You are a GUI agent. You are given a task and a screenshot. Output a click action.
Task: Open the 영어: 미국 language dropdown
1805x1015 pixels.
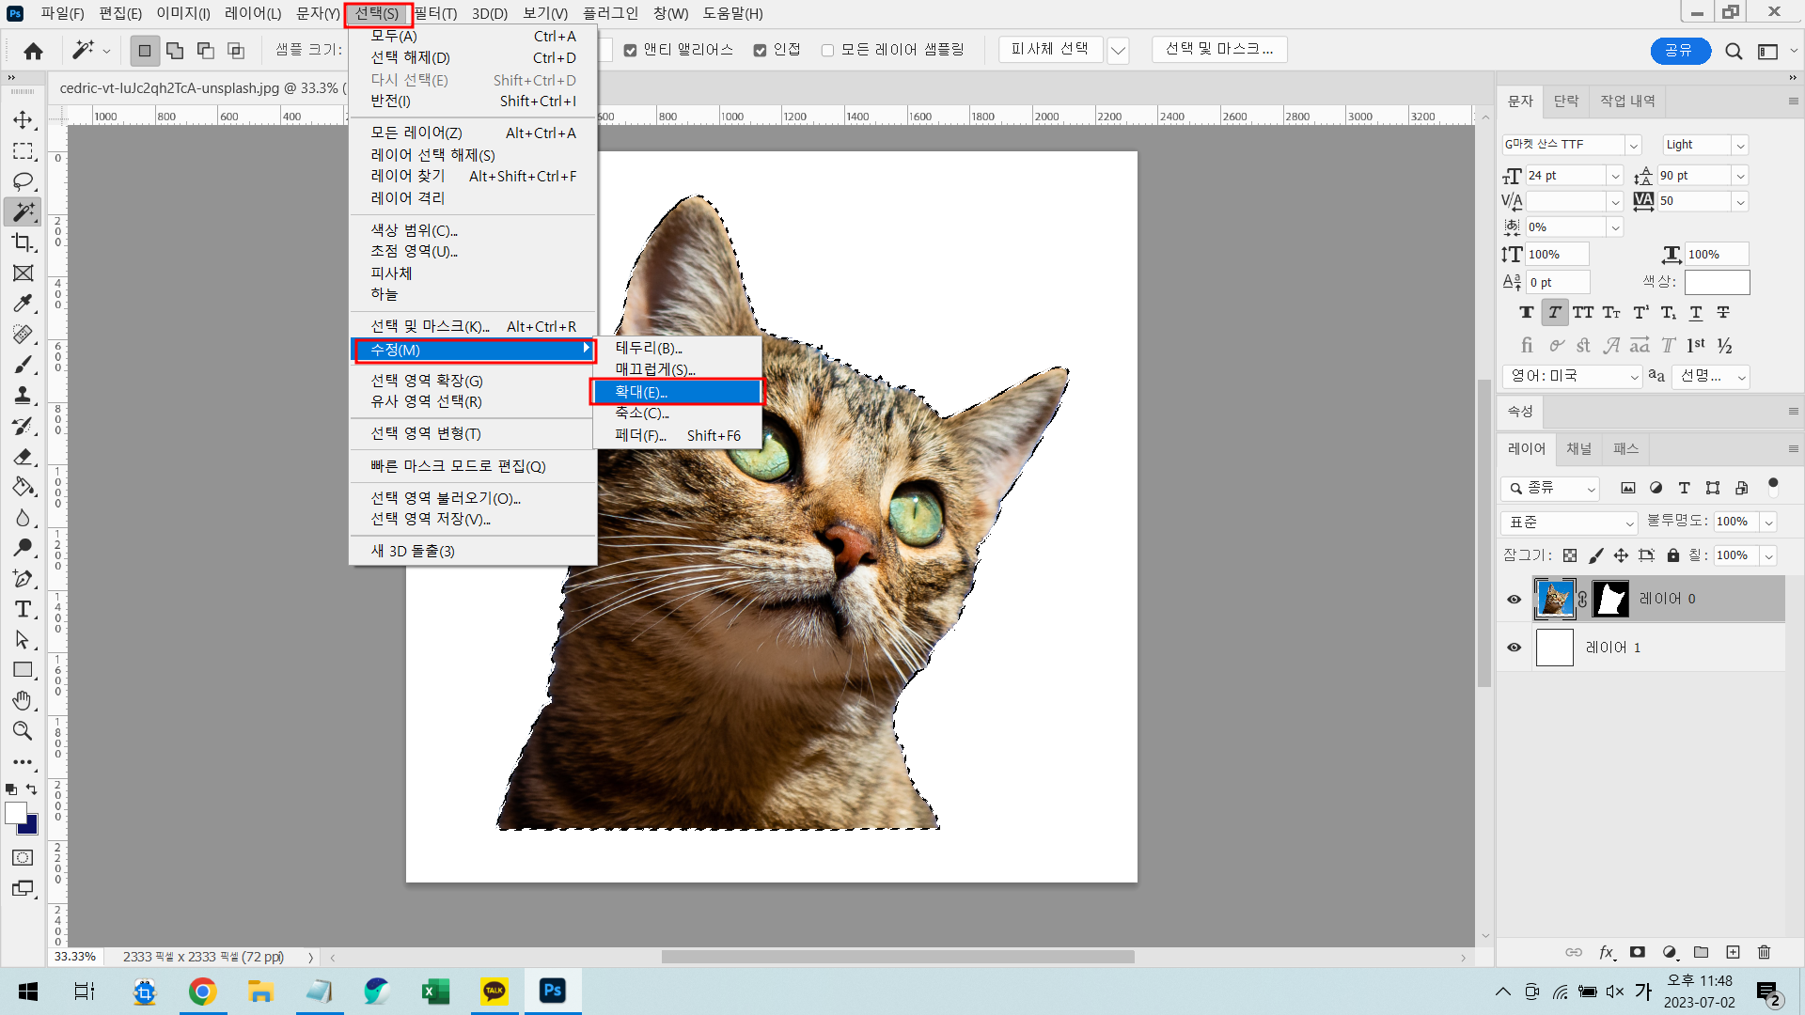(x=1572, y=376)
